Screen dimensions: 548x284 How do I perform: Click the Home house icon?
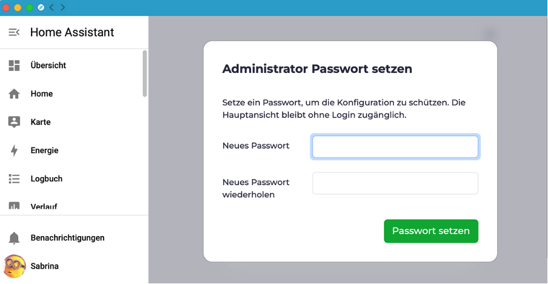coord(14,94)
